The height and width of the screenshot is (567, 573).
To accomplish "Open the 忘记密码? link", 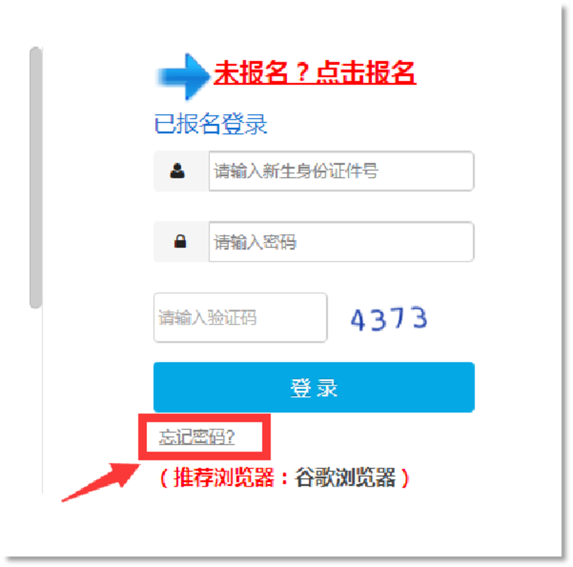I will [x=197, y=437].
